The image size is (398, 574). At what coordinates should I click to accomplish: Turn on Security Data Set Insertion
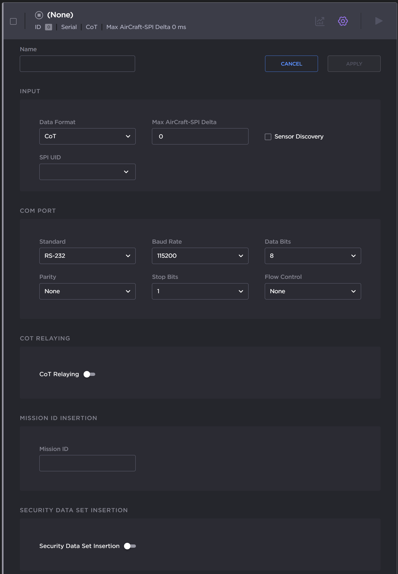pos(130,546)
